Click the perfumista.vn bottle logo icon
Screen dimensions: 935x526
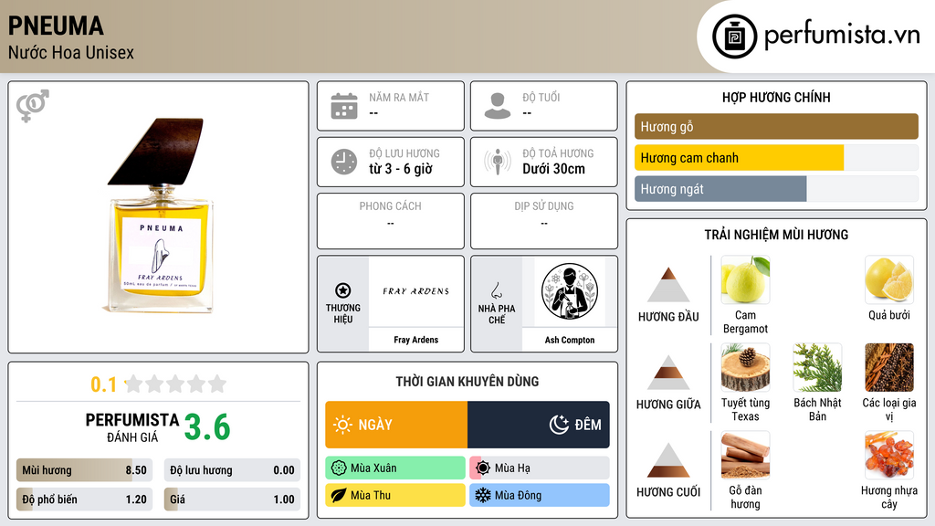pos(734,37)
